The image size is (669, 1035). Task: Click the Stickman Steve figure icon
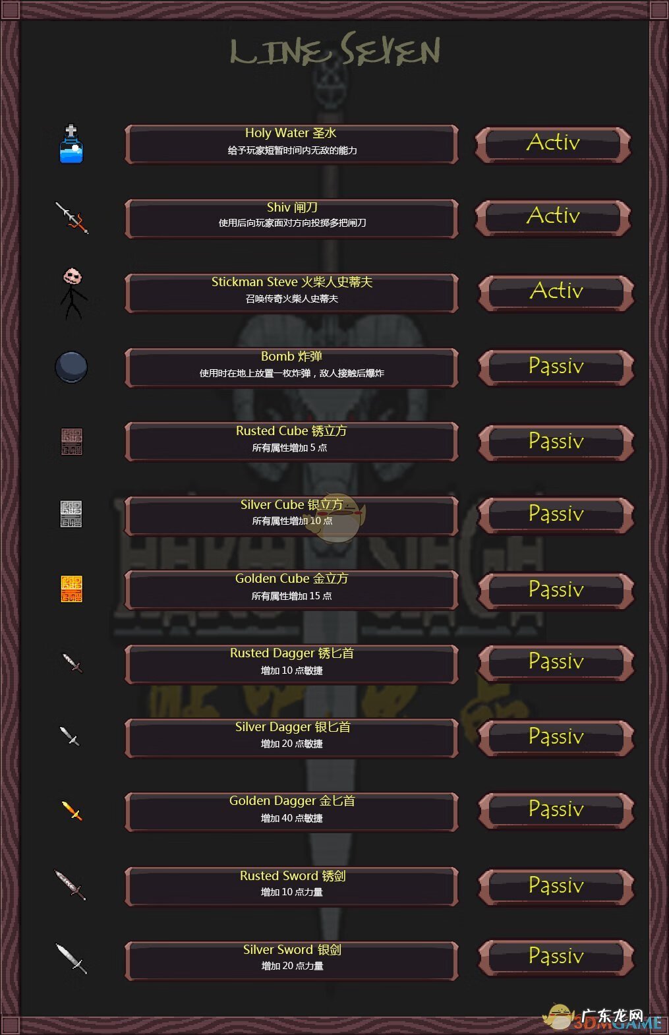click(73, 293)
